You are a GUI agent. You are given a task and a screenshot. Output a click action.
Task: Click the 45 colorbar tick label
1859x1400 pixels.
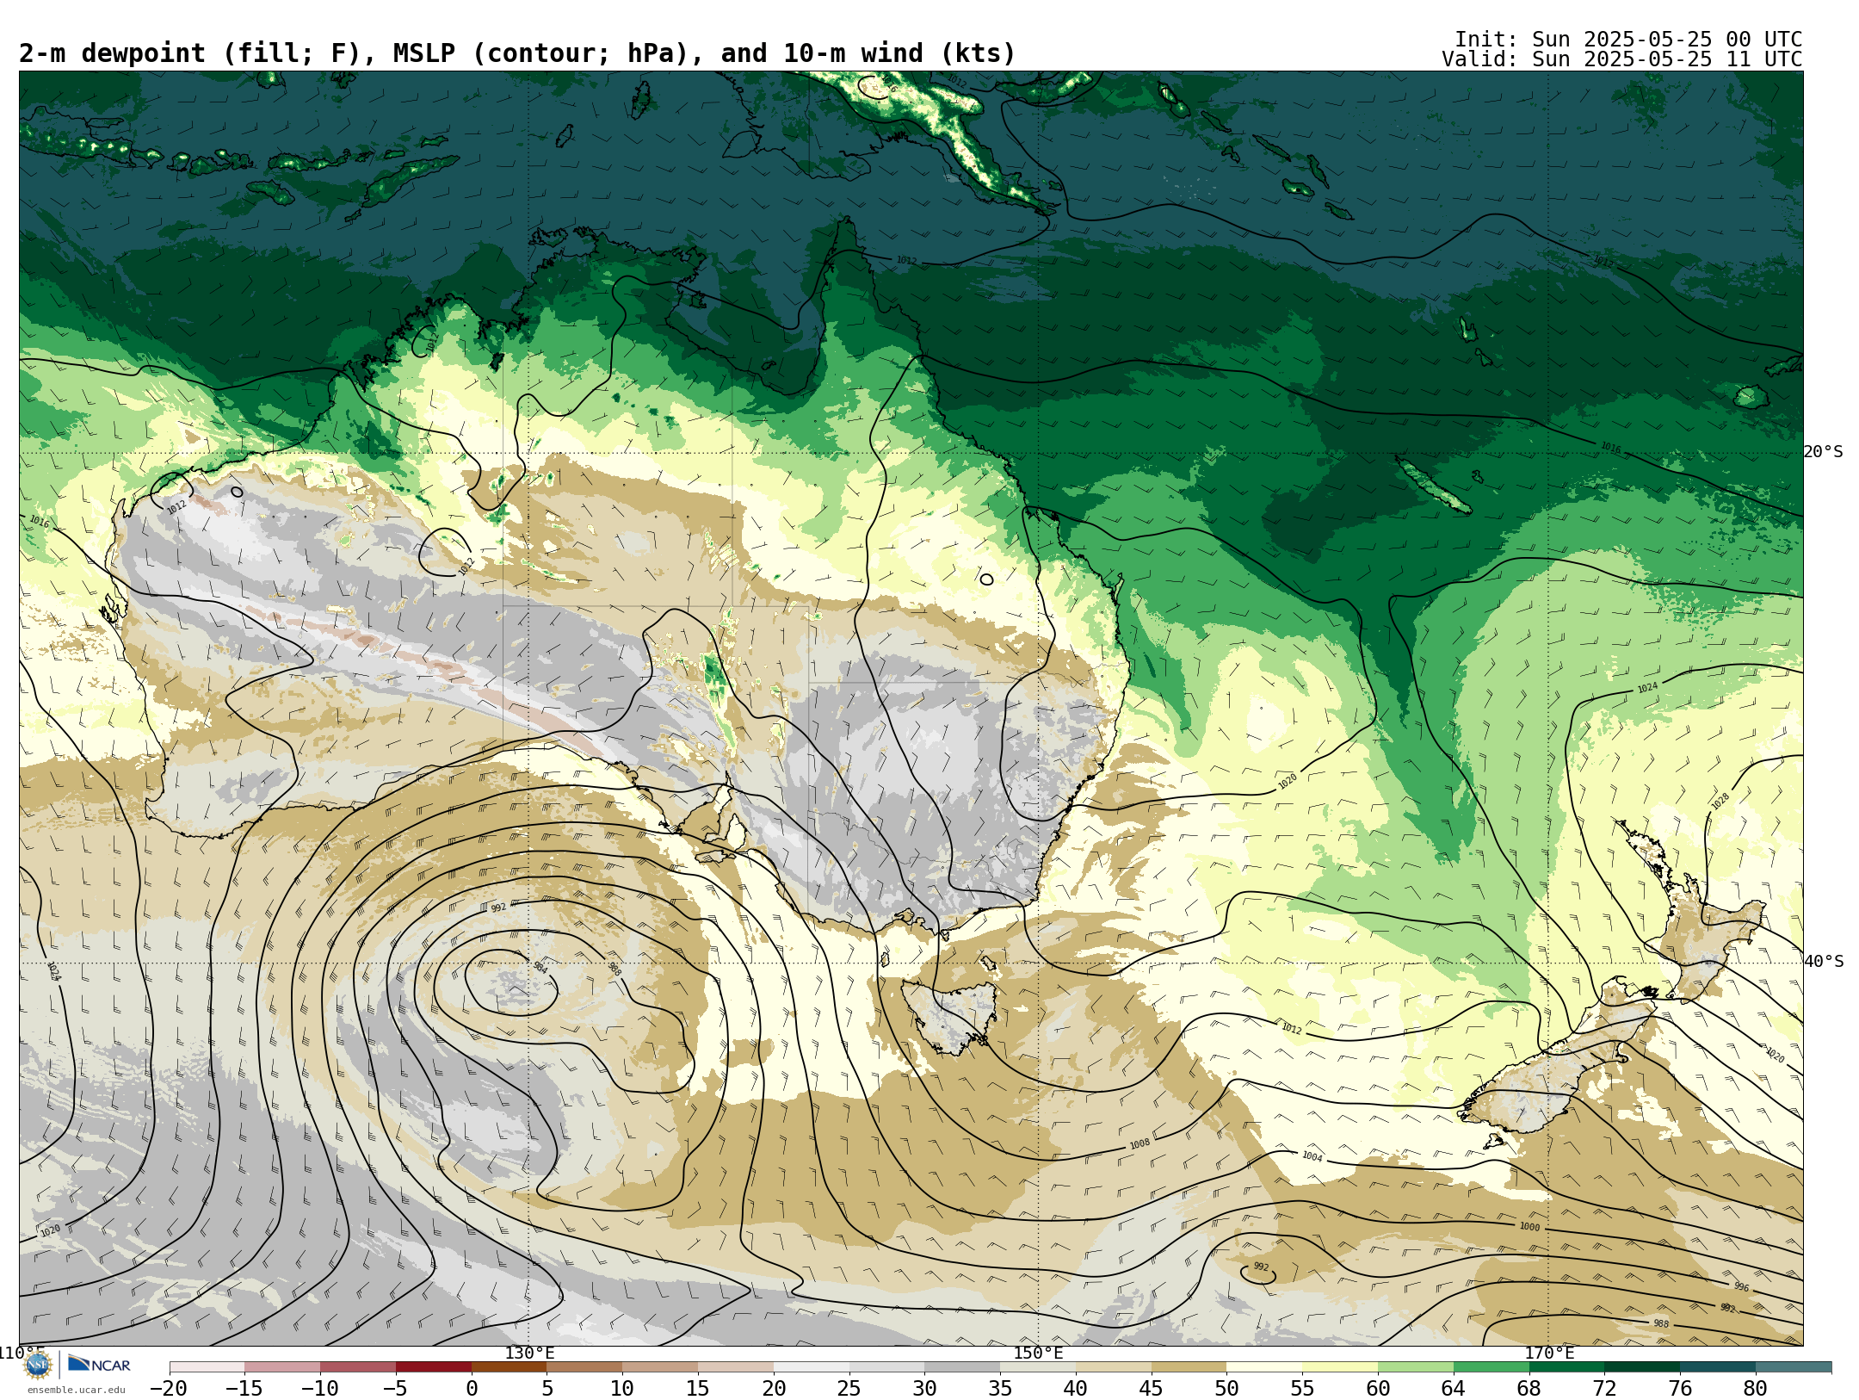pos(1152,1388)
